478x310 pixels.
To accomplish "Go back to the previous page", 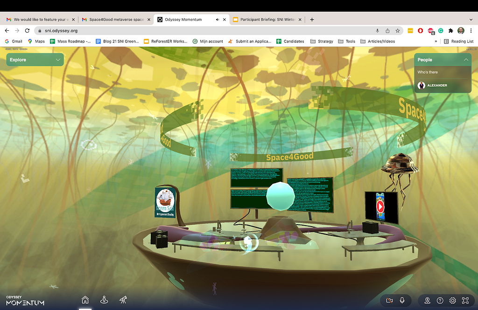I will point(7,30).
